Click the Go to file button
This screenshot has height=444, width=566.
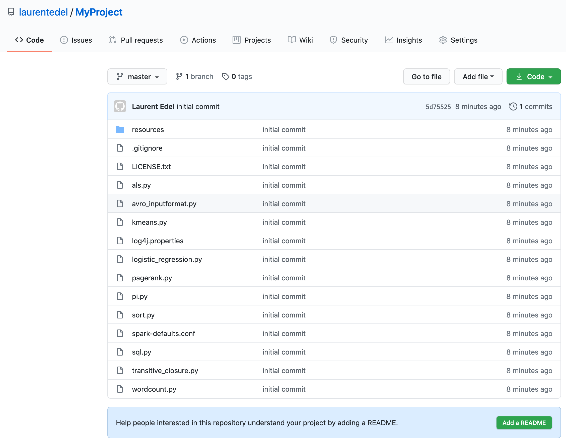coord(426,76)
